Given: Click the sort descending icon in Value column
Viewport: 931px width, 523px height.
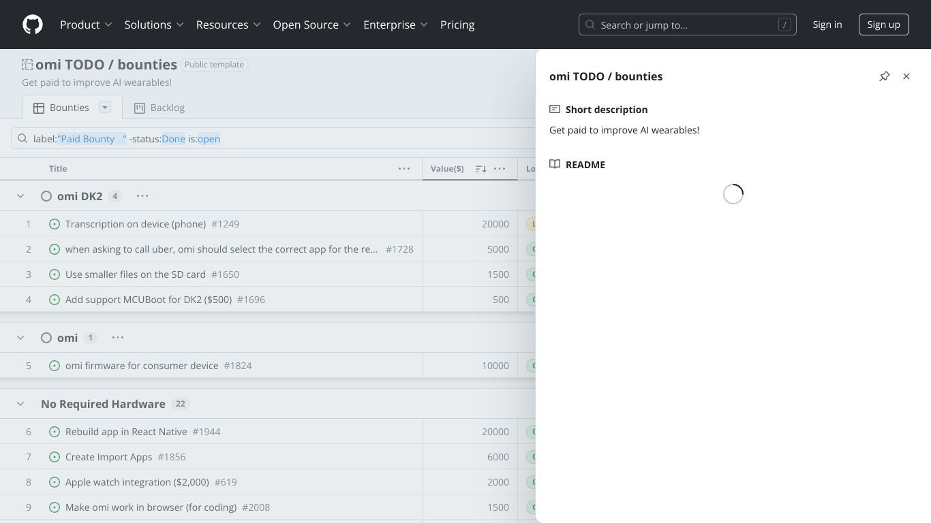Looking at the screenshot, I should coord(480,169).
